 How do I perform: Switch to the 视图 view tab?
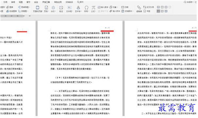tap(21, 2)
